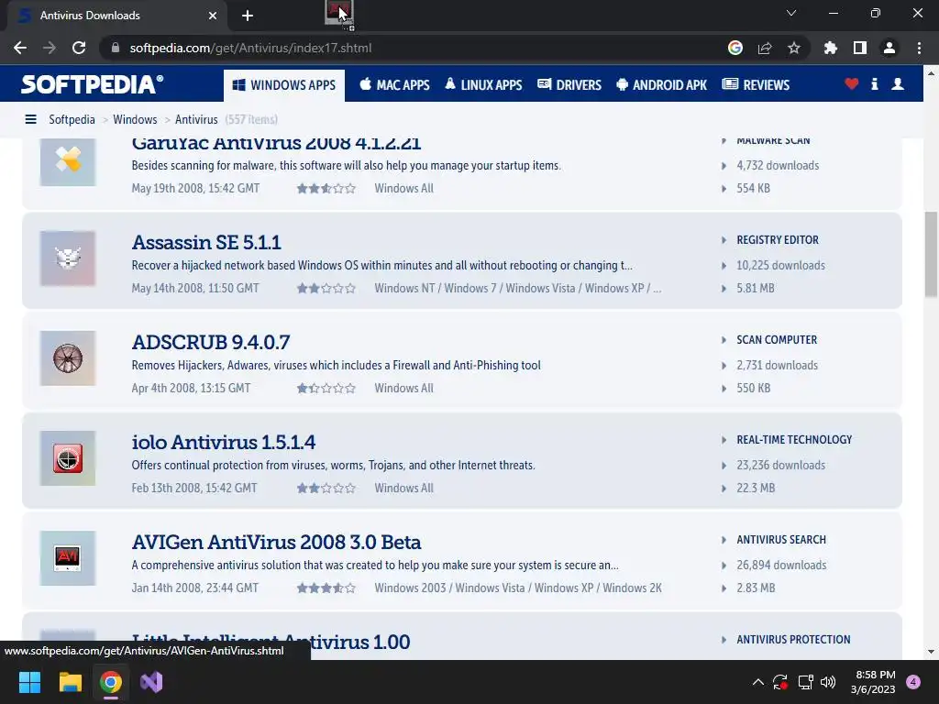Click the browser back arrow
The width and height of the screenshot is (939, 704).
tap(20, 48)
